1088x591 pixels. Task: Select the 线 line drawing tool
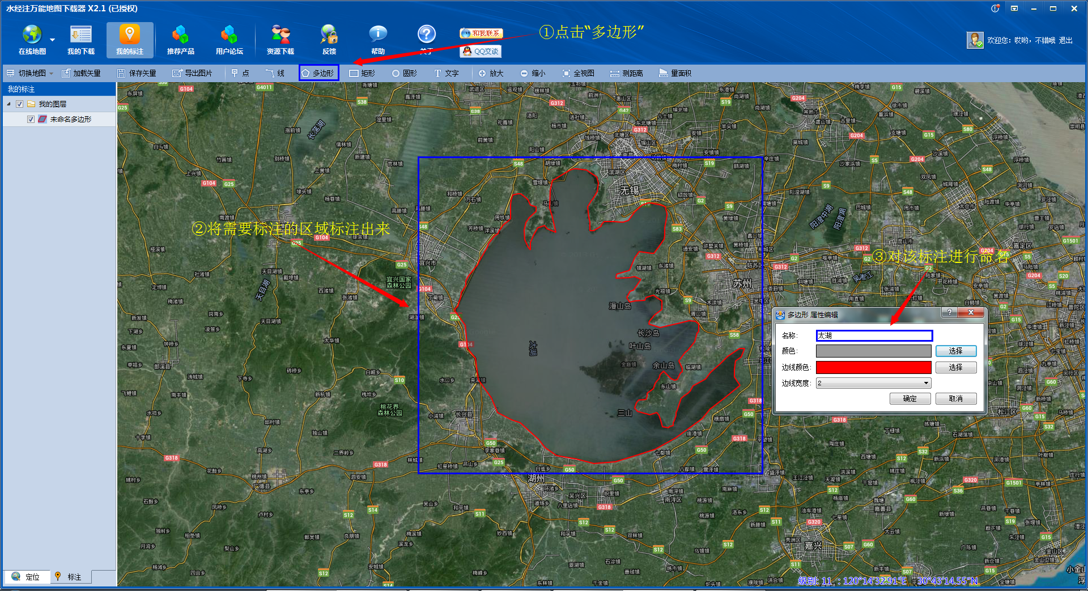pos(275,73)
